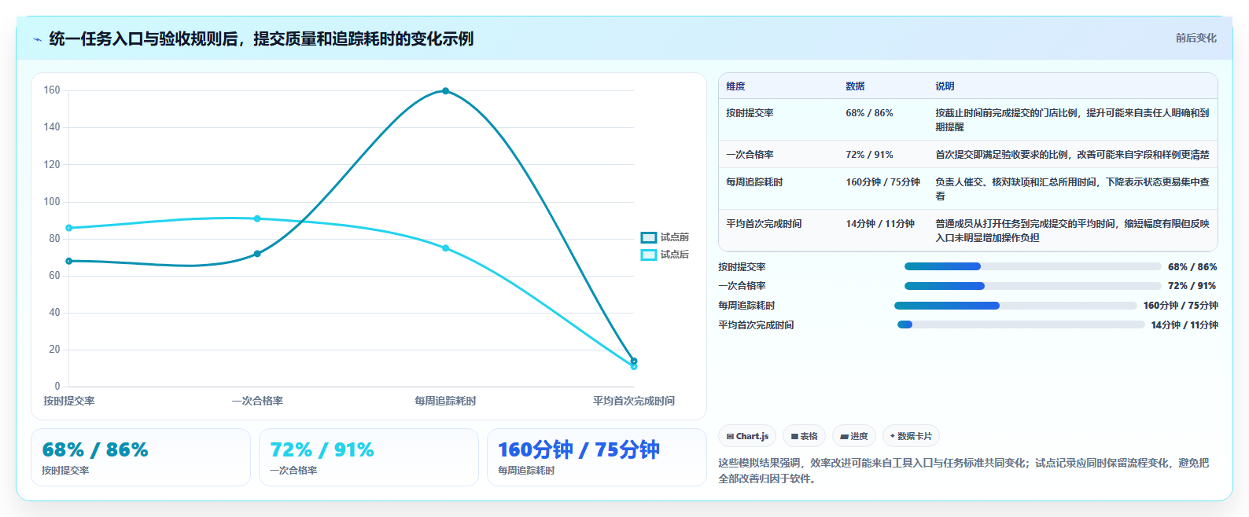Screen dimensions: 1249x517
Task: Toggle the 试点后 legend swatch
Action: pyautogui.click(x=649, y=255)
